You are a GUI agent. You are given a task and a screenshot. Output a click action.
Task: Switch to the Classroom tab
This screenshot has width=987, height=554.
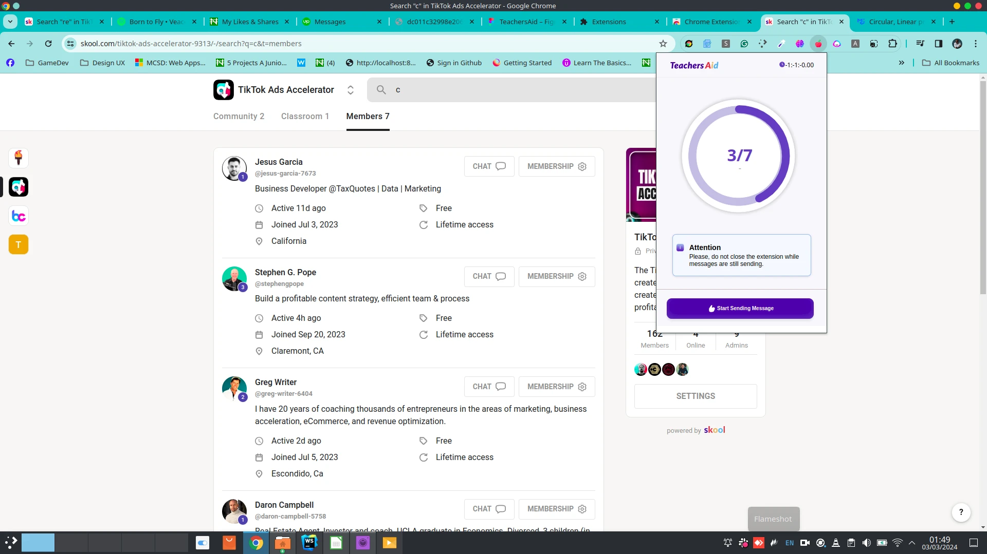point(305,117)
